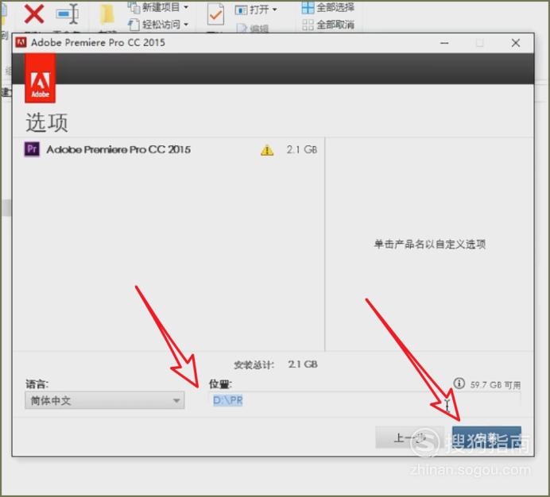550x497 pixels.
Task: Open the 语言 简体中文 dropdown
Action: (105, 400)
